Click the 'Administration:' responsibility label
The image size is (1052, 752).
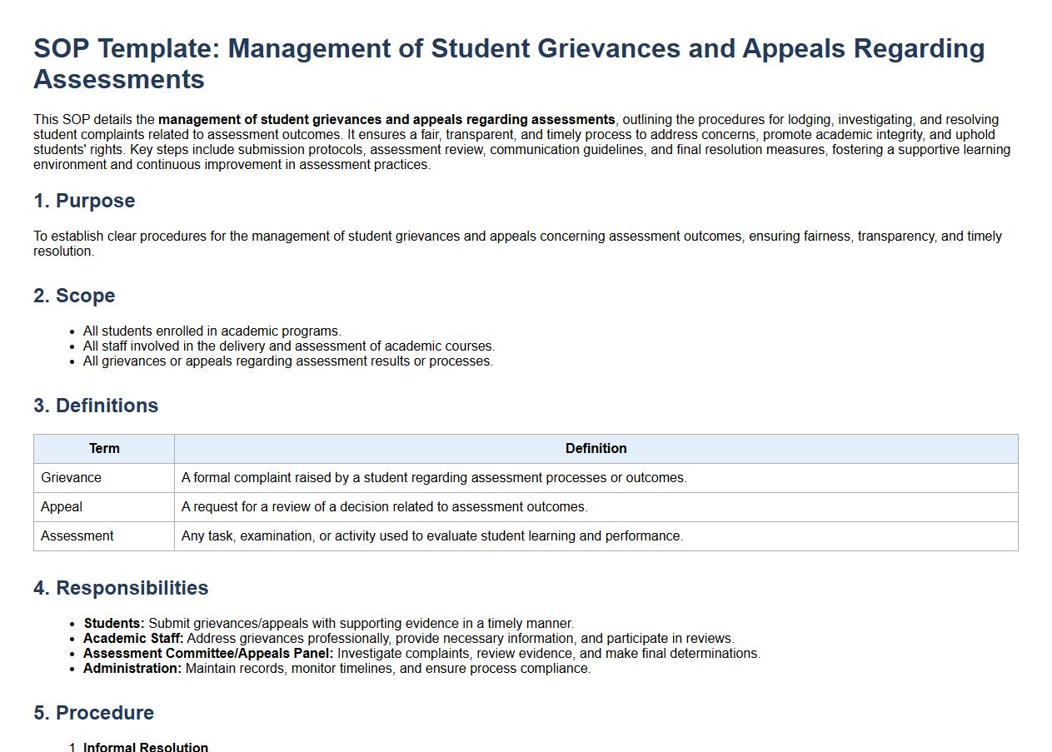(x=132, y=669)
